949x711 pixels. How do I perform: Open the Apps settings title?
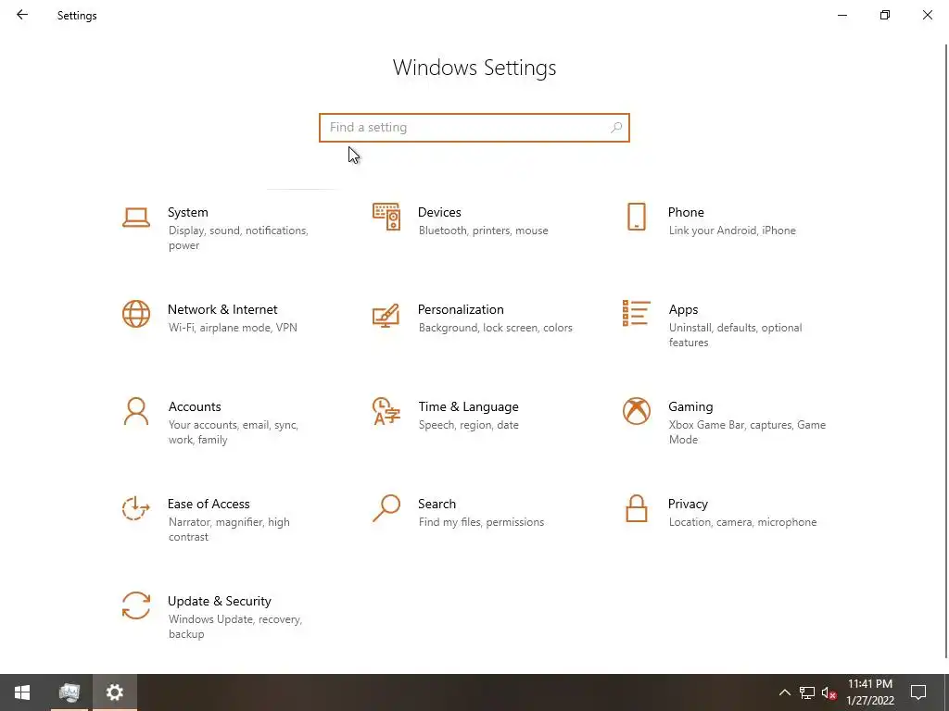pos(683,309)
